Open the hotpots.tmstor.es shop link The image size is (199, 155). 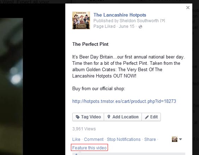[x=124, y=101]
